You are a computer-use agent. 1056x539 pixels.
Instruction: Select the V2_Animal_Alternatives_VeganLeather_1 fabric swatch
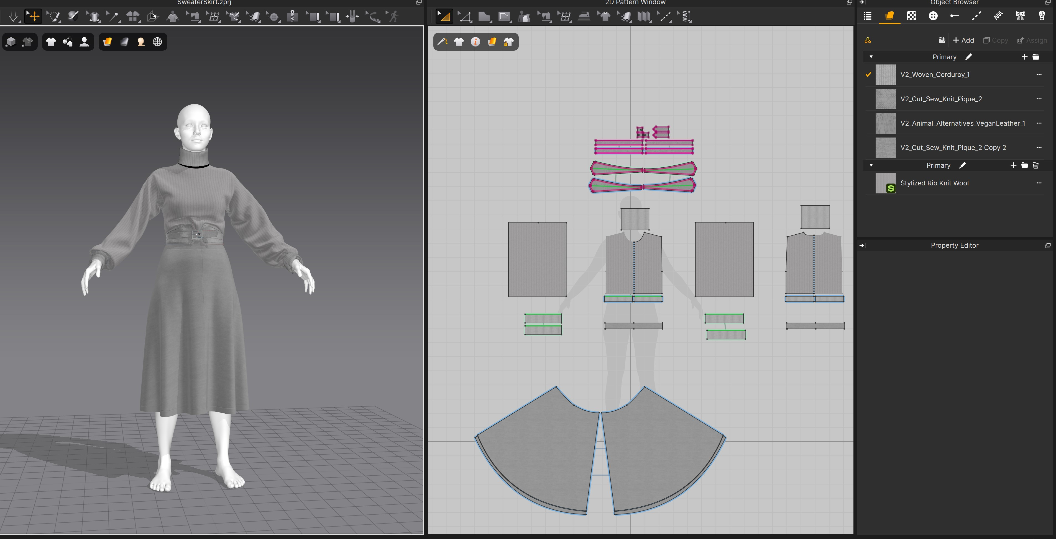point(886,123)
